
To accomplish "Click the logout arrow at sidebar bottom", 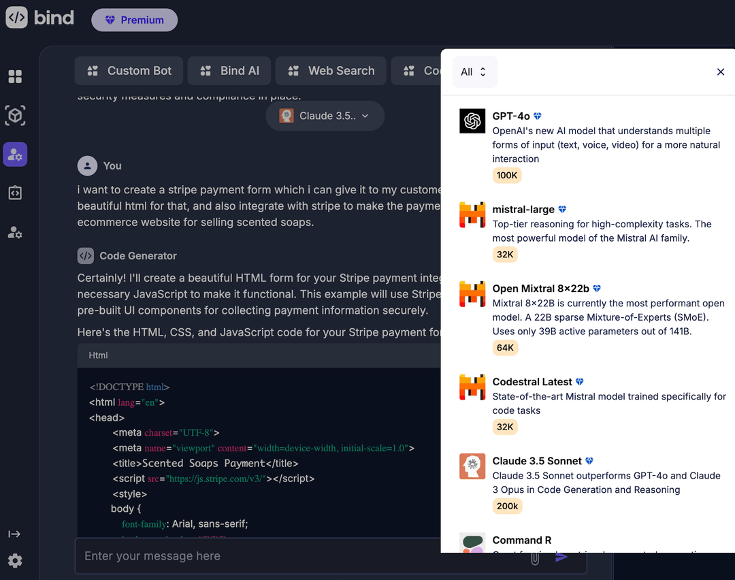I will [15, 534].
